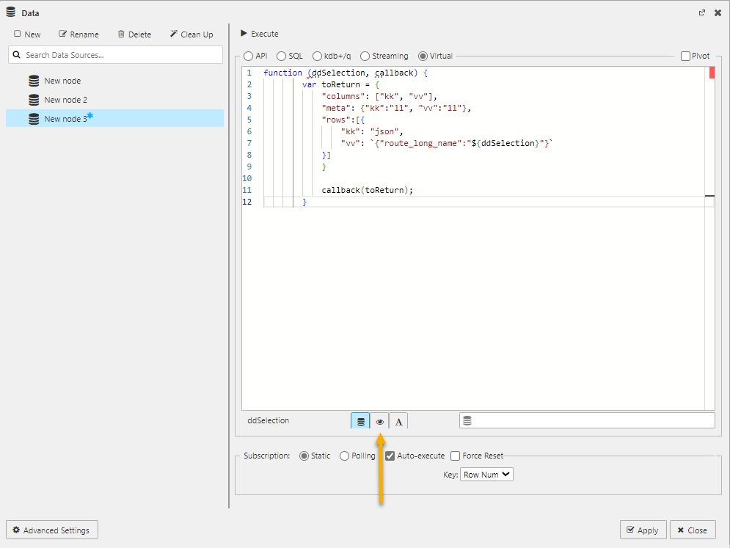Click the Close button
Image resolution: width=730 pixels, height=548 pixels.
[x=693, y=530]
